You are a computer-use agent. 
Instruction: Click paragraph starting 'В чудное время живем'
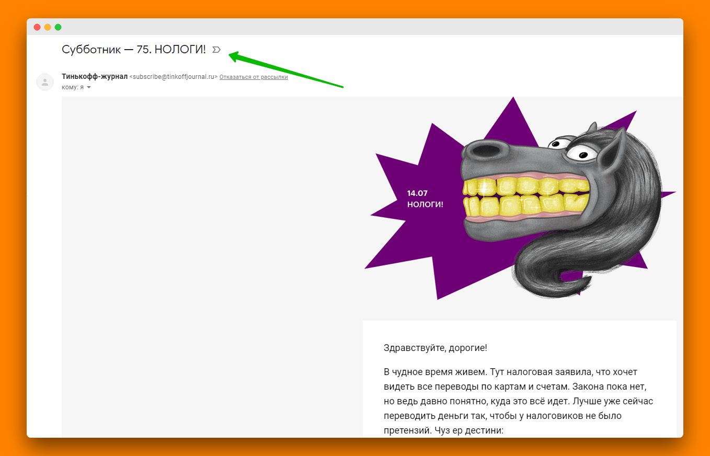tap(518, 402)
